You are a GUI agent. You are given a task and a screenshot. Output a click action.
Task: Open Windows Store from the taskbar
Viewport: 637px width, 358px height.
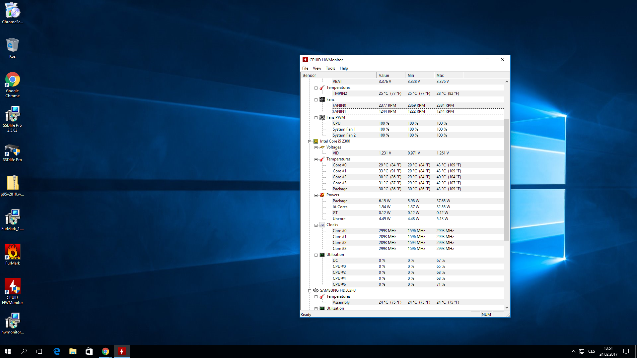89,351
